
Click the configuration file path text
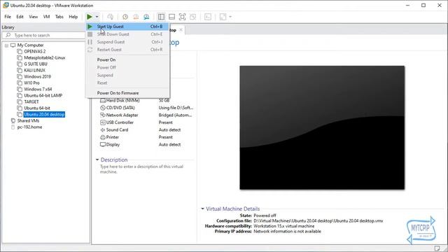pyautogui.click(x=318, y=221)
